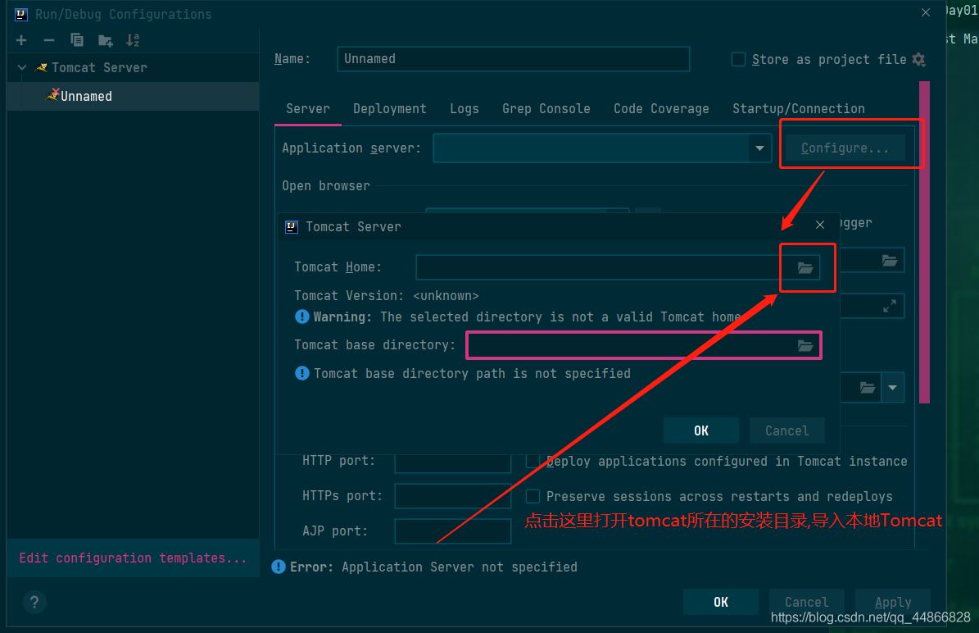Focus the HTTP port field
This screenshot has height=633, width=979.
click(x=453, y=463)
